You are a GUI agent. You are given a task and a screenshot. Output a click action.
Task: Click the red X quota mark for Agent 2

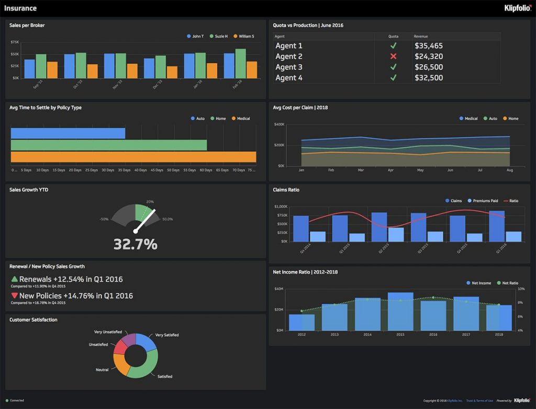(x=393, y=57)
